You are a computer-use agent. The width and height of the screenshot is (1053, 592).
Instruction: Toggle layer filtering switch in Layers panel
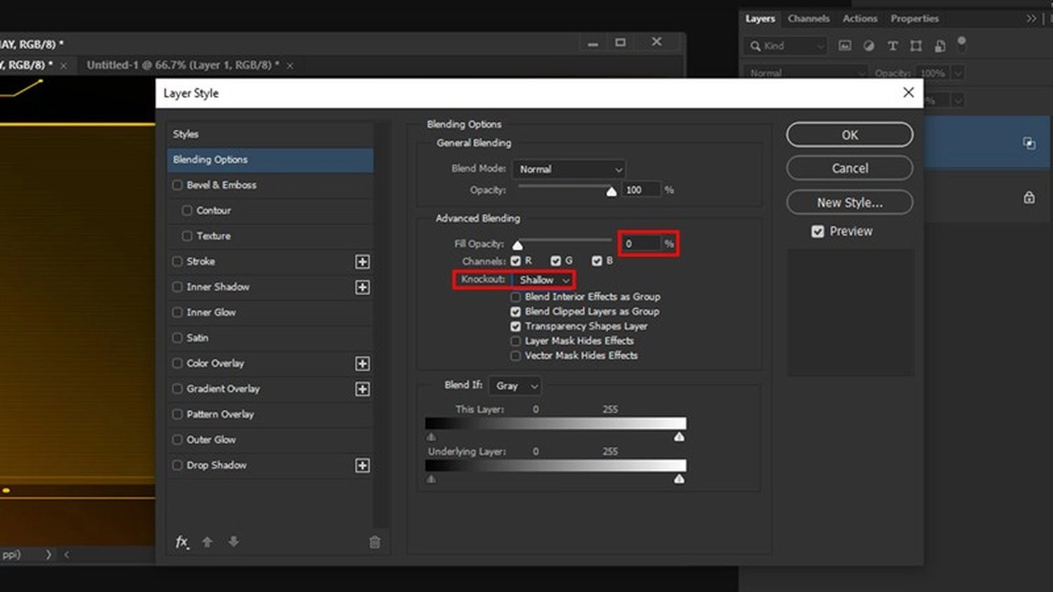click(x=962, y=44)
